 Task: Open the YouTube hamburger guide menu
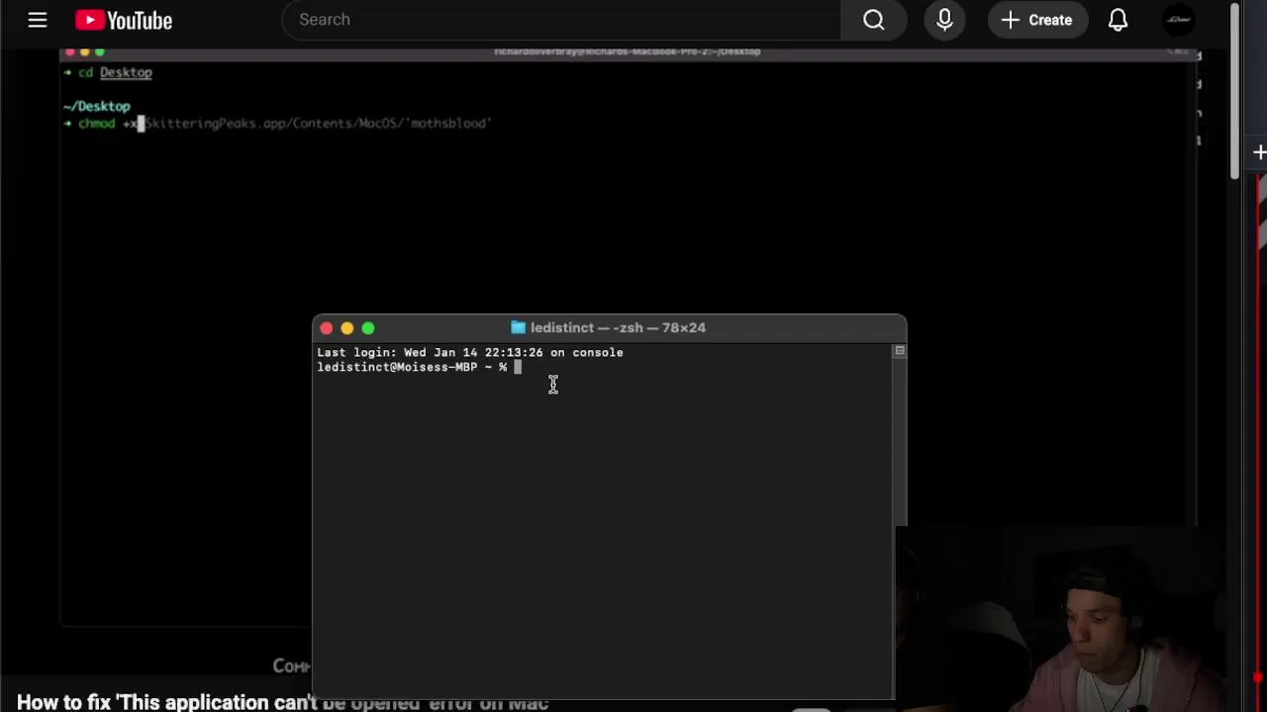[x=38, y=20]
